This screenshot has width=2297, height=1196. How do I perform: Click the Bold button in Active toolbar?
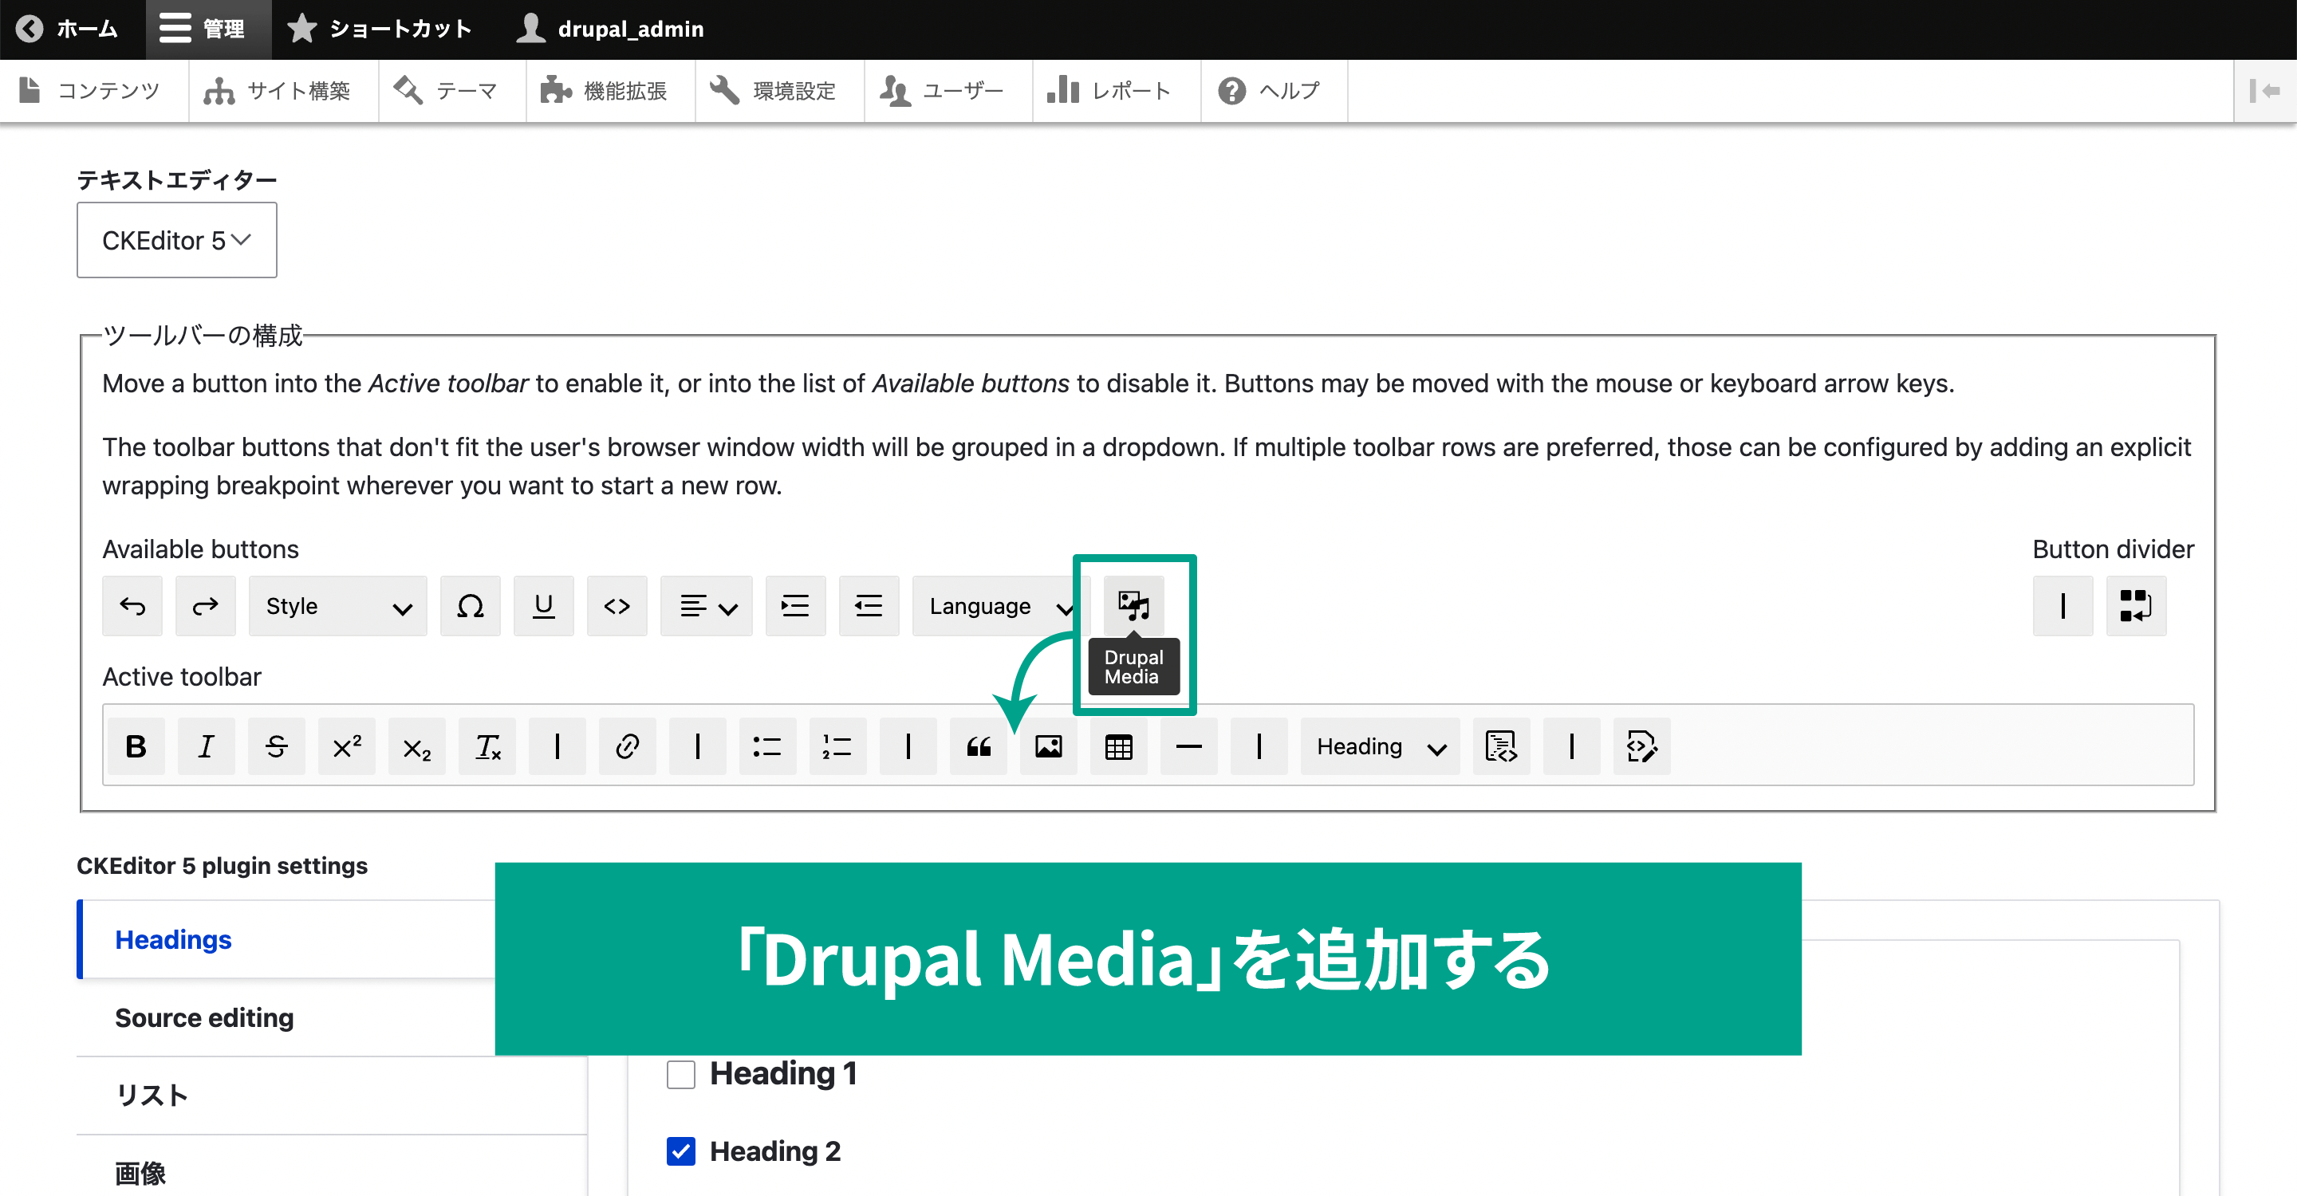[x=136, y=746]
